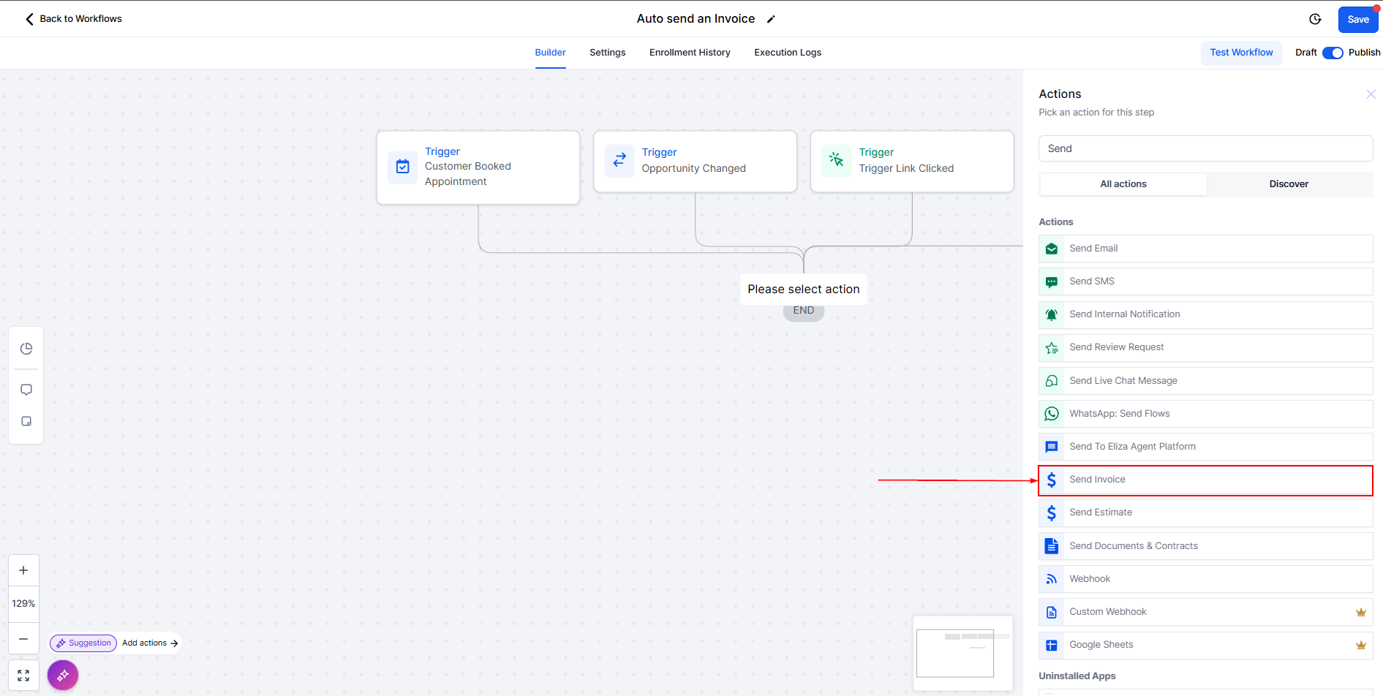1383x696 pixels.
Task: Click the fit-to-screen expand icon
Action: click(23, 676)
